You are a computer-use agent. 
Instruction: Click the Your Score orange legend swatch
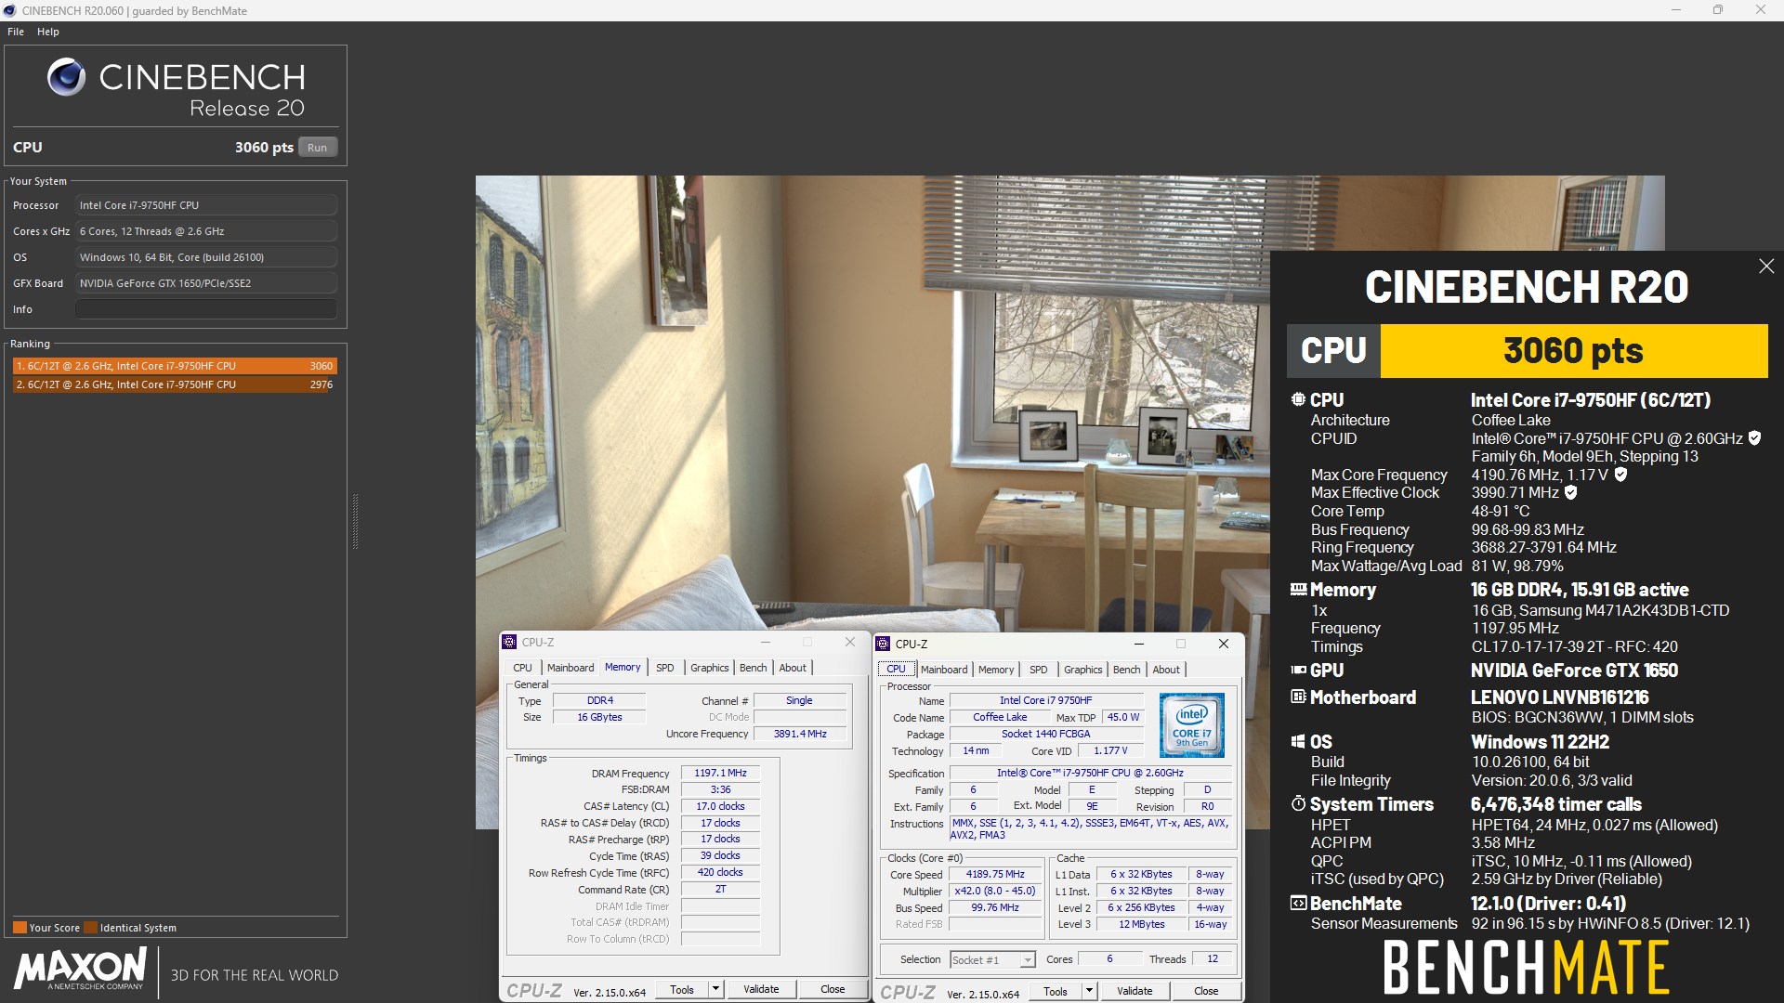(20, 927)
